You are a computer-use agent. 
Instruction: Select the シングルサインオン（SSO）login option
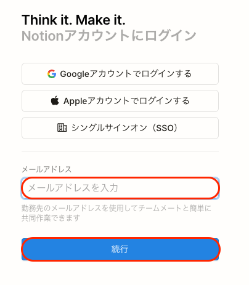(x=120, y=128)
